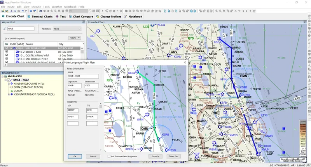
Task: Collapse the KMLB - KSGJ route node
Action: pos(6,80)
